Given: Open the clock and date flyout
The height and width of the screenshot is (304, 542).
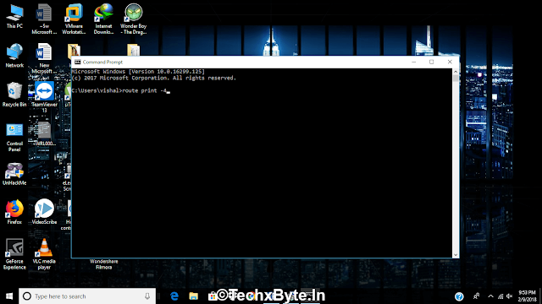Looking at the screenshot, I should pyautogui.click(x=527, y=296).
